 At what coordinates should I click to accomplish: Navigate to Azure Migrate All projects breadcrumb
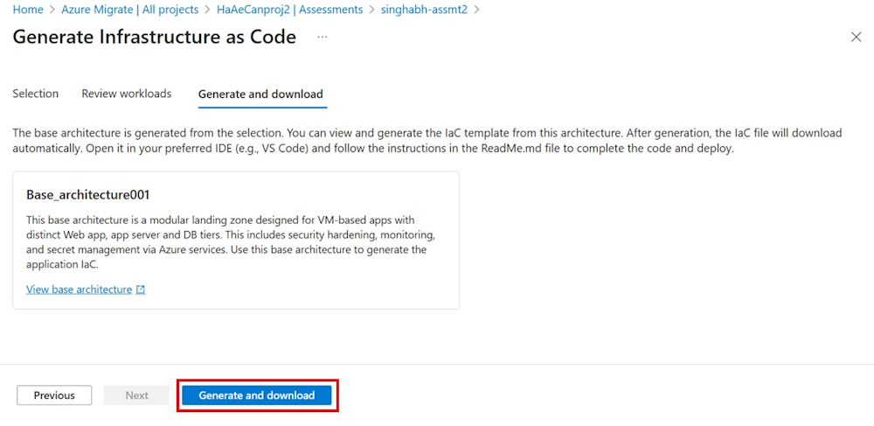(129, 10)
